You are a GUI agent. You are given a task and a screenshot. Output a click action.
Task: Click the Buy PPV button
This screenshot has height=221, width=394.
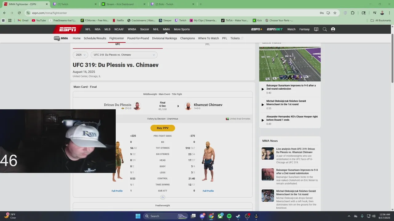pos(163,128)
